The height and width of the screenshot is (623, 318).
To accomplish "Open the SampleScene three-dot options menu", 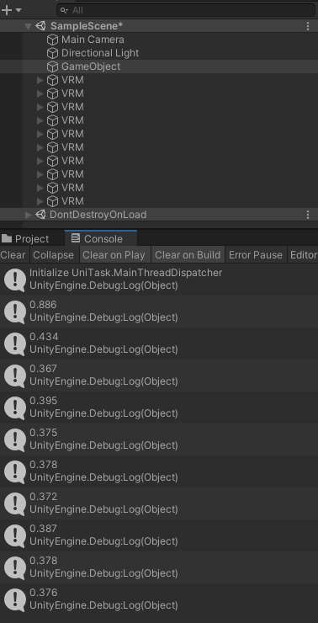I will [x=308, y=26].
